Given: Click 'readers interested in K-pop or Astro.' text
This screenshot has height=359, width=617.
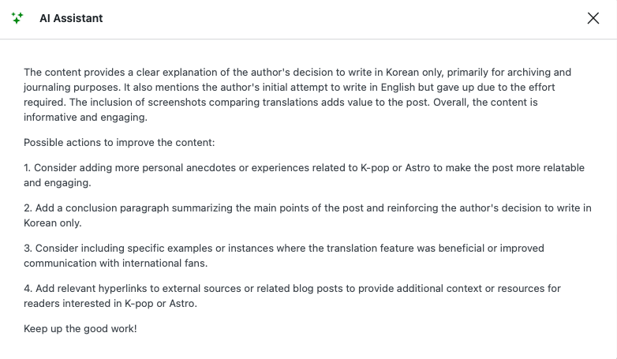Looking at the screenshot, I should [x=110, y=304].
